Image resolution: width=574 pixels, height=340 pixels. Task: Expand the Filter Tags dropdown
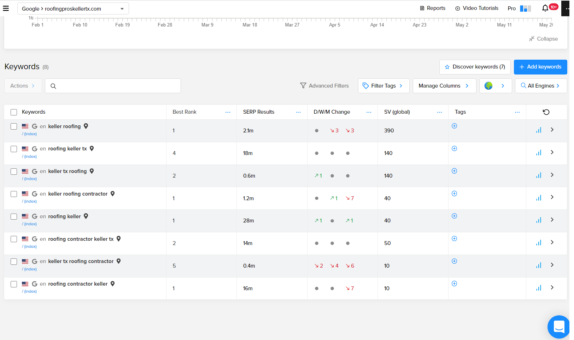click(x=383, y=86)
